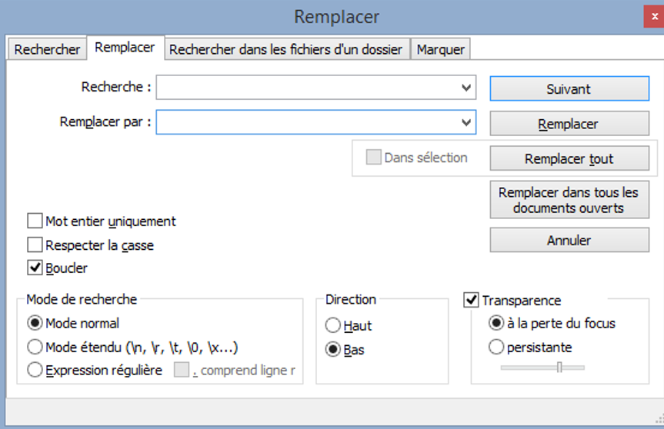
Task: Click the Remplacer button
Action: click(x=569, y=124)
